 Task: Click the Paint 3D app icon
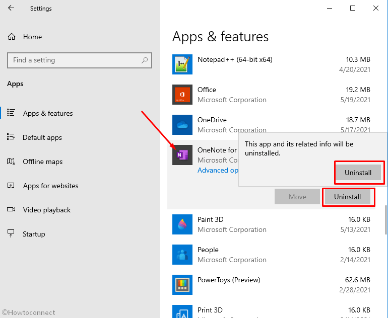coord(182,224)
